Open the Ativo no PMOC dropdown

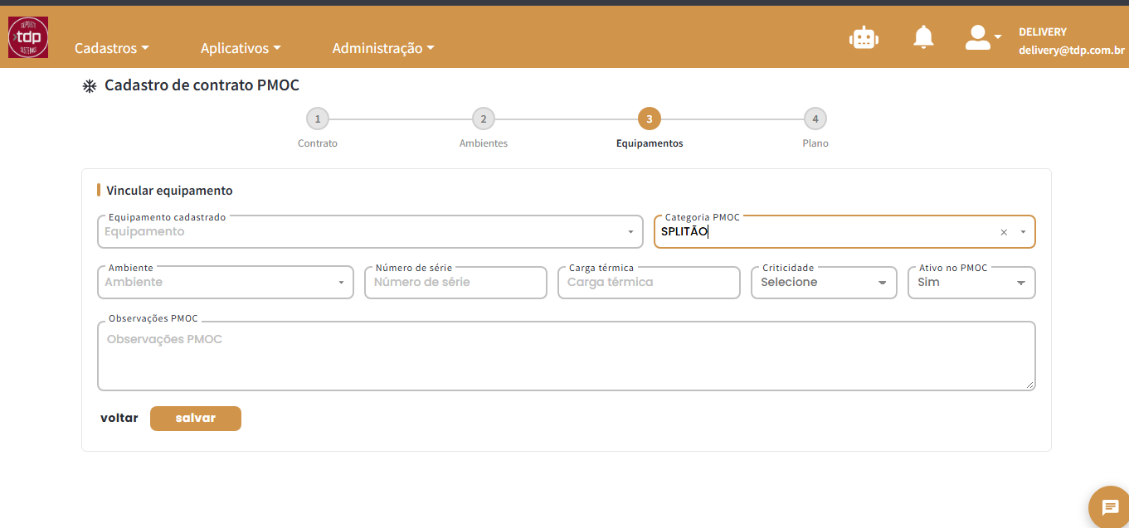(971, 283)
